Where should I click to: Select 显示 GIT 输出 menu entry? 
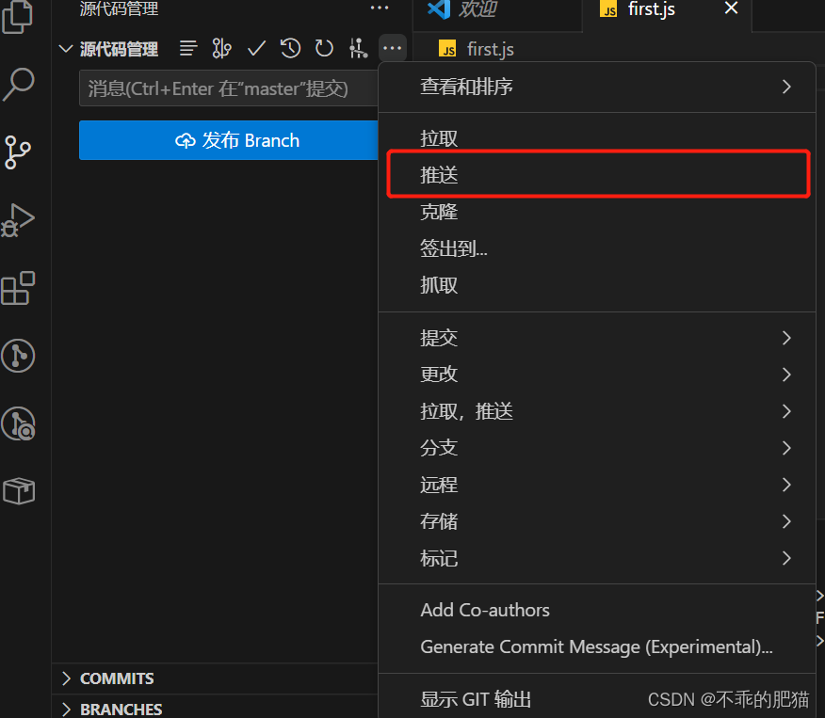(597, 699)
